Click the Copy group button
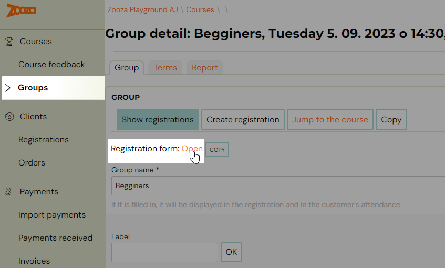Viewport: 445px width, 268px height. [391, 119]
